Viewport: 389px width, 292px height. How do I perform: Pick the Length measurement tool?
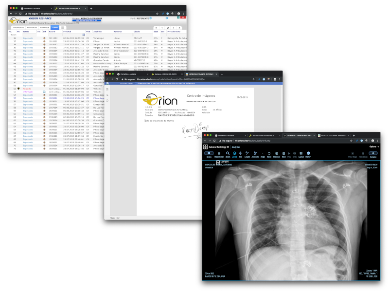click(x=248, y=154)
